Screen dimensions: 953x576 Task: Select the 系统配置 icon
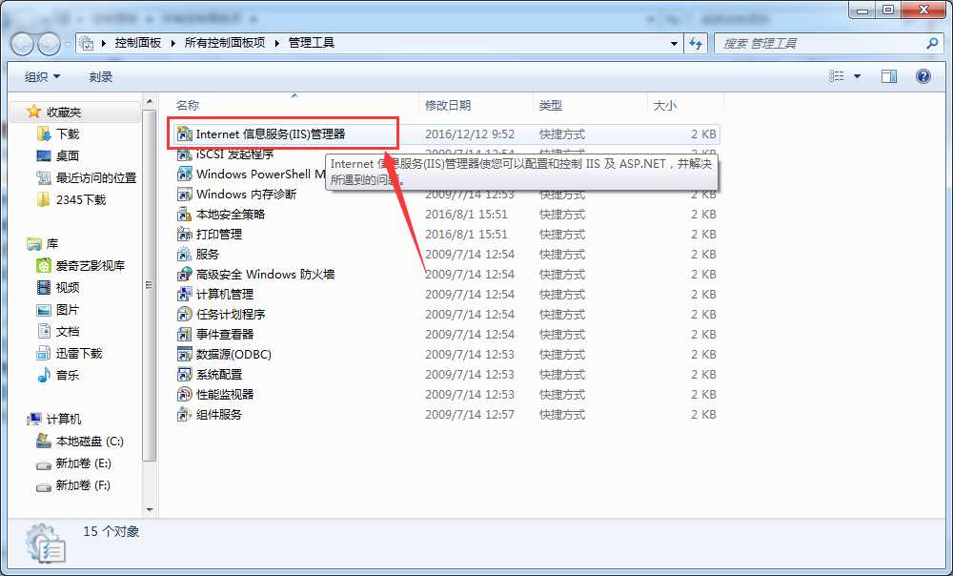(x=184, y=374)
